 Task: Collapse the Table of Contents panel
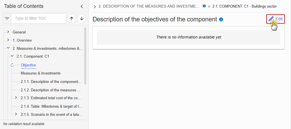point(82,6)
